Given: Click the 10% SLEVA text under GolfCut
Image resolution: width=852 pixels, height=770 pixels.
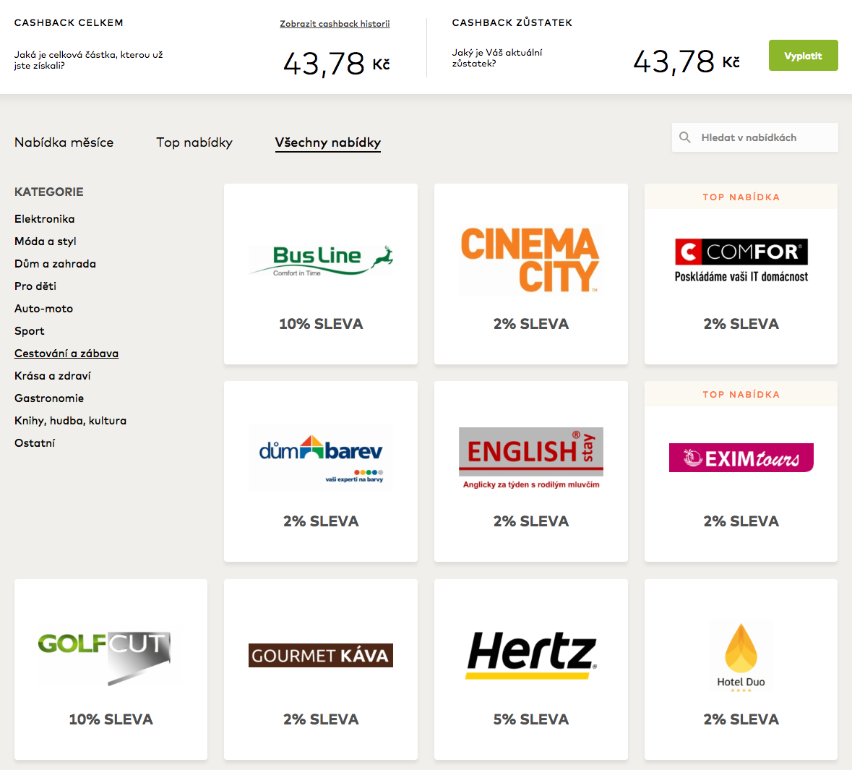Looking at the screenshot, I should (111, 719).
